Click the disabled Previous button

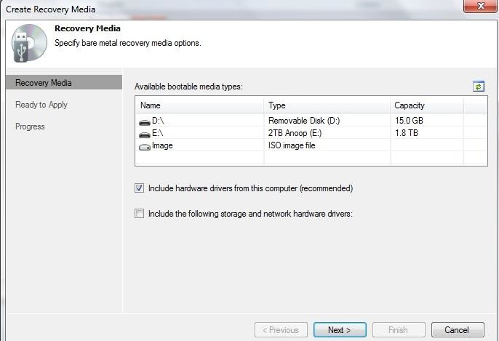281,329
